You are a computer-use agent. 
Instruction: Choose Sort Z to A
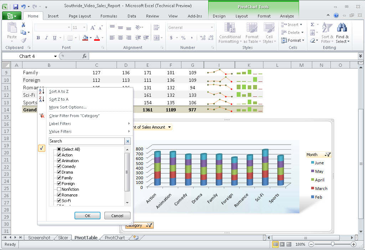click(59, 99)
